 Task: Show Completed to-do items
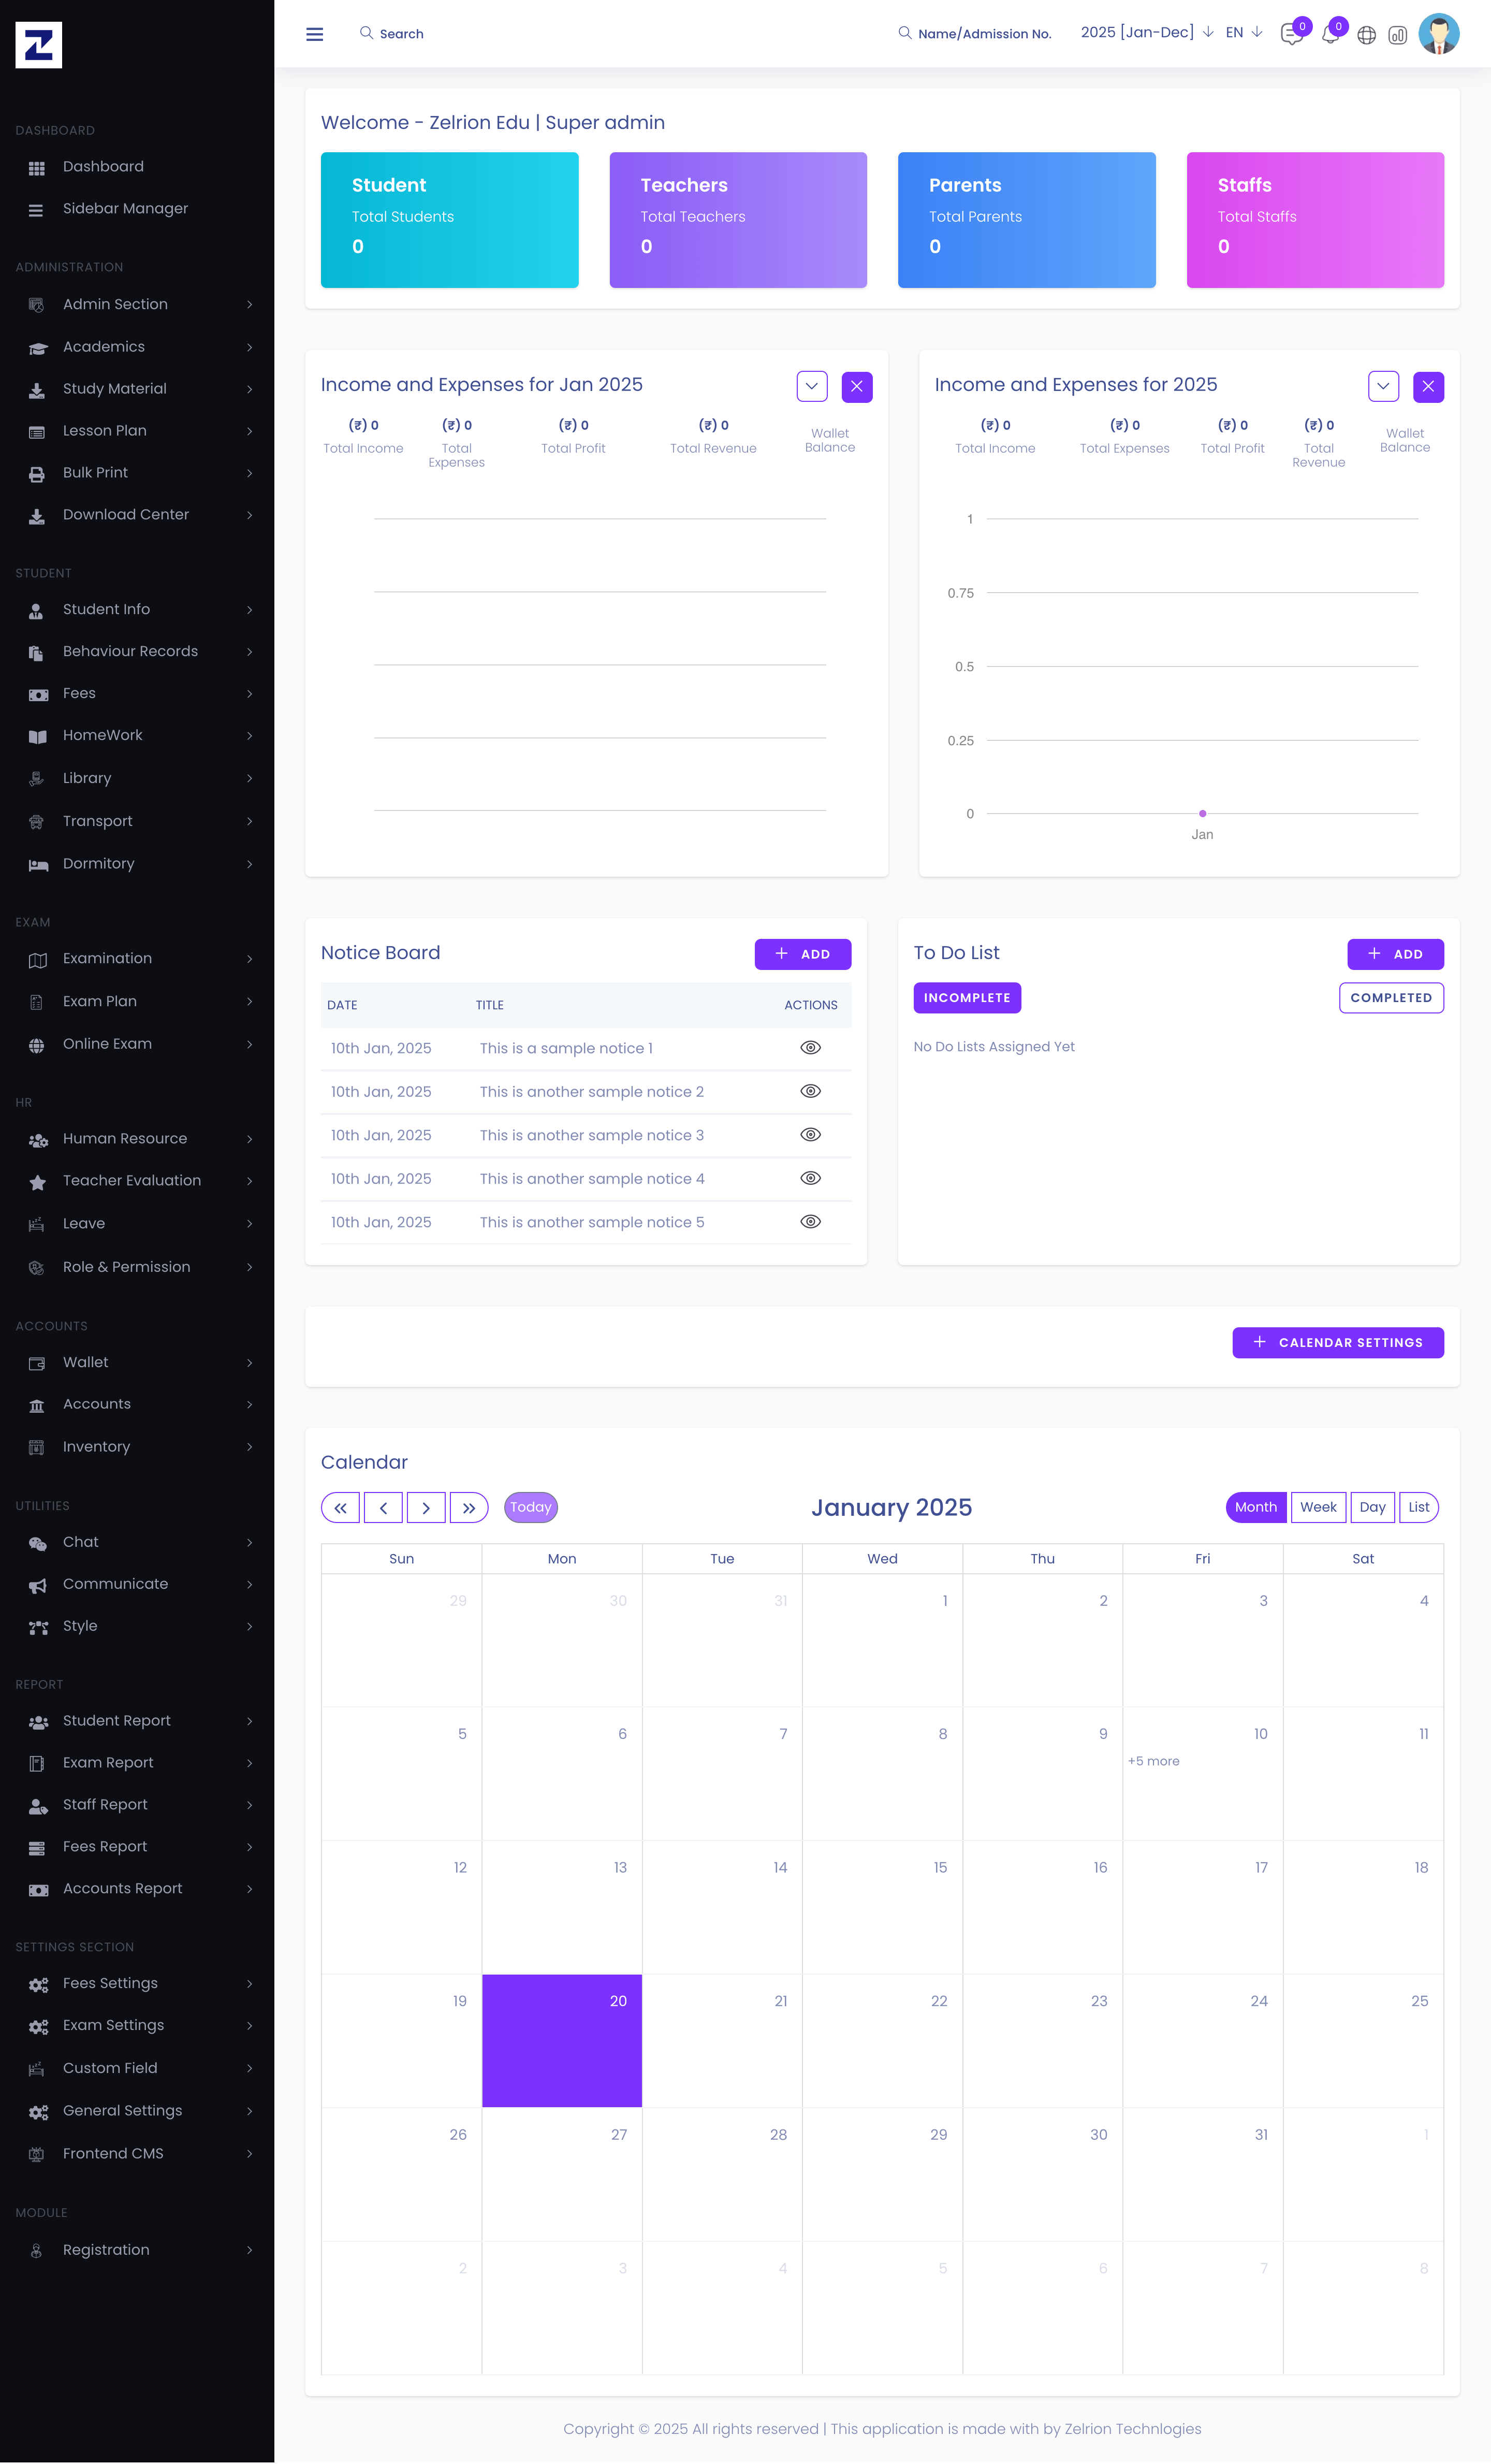[x=1390, y=997]
